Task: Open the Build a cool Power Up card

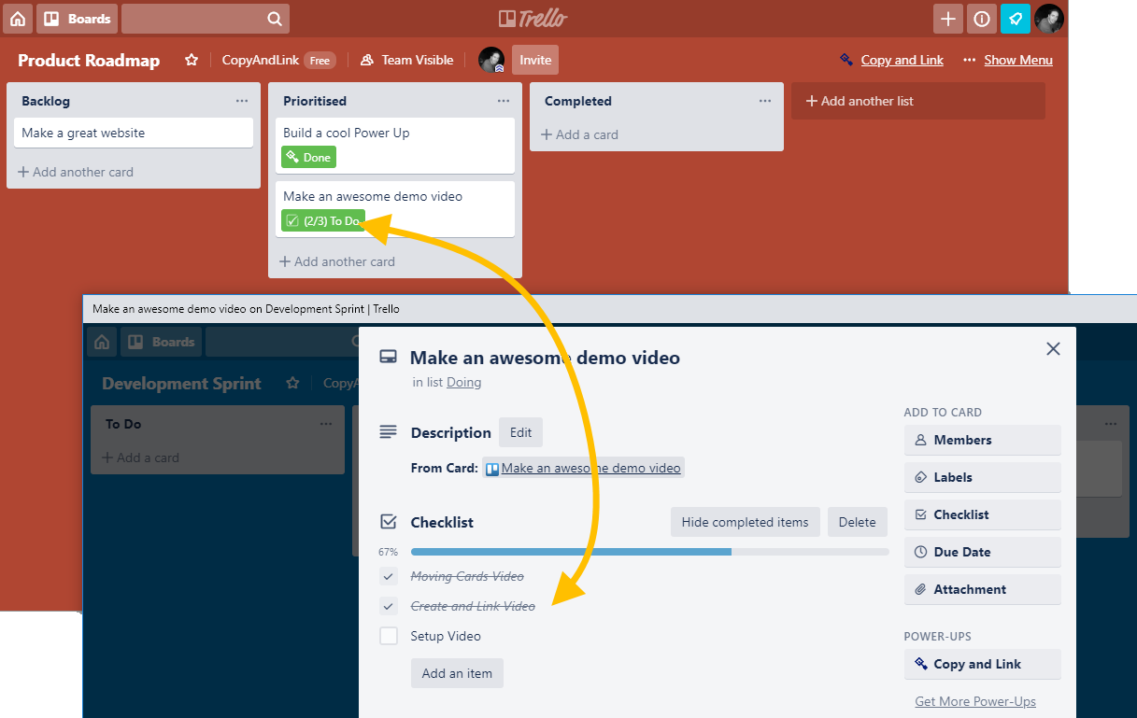Action: (x=395, y=146)
